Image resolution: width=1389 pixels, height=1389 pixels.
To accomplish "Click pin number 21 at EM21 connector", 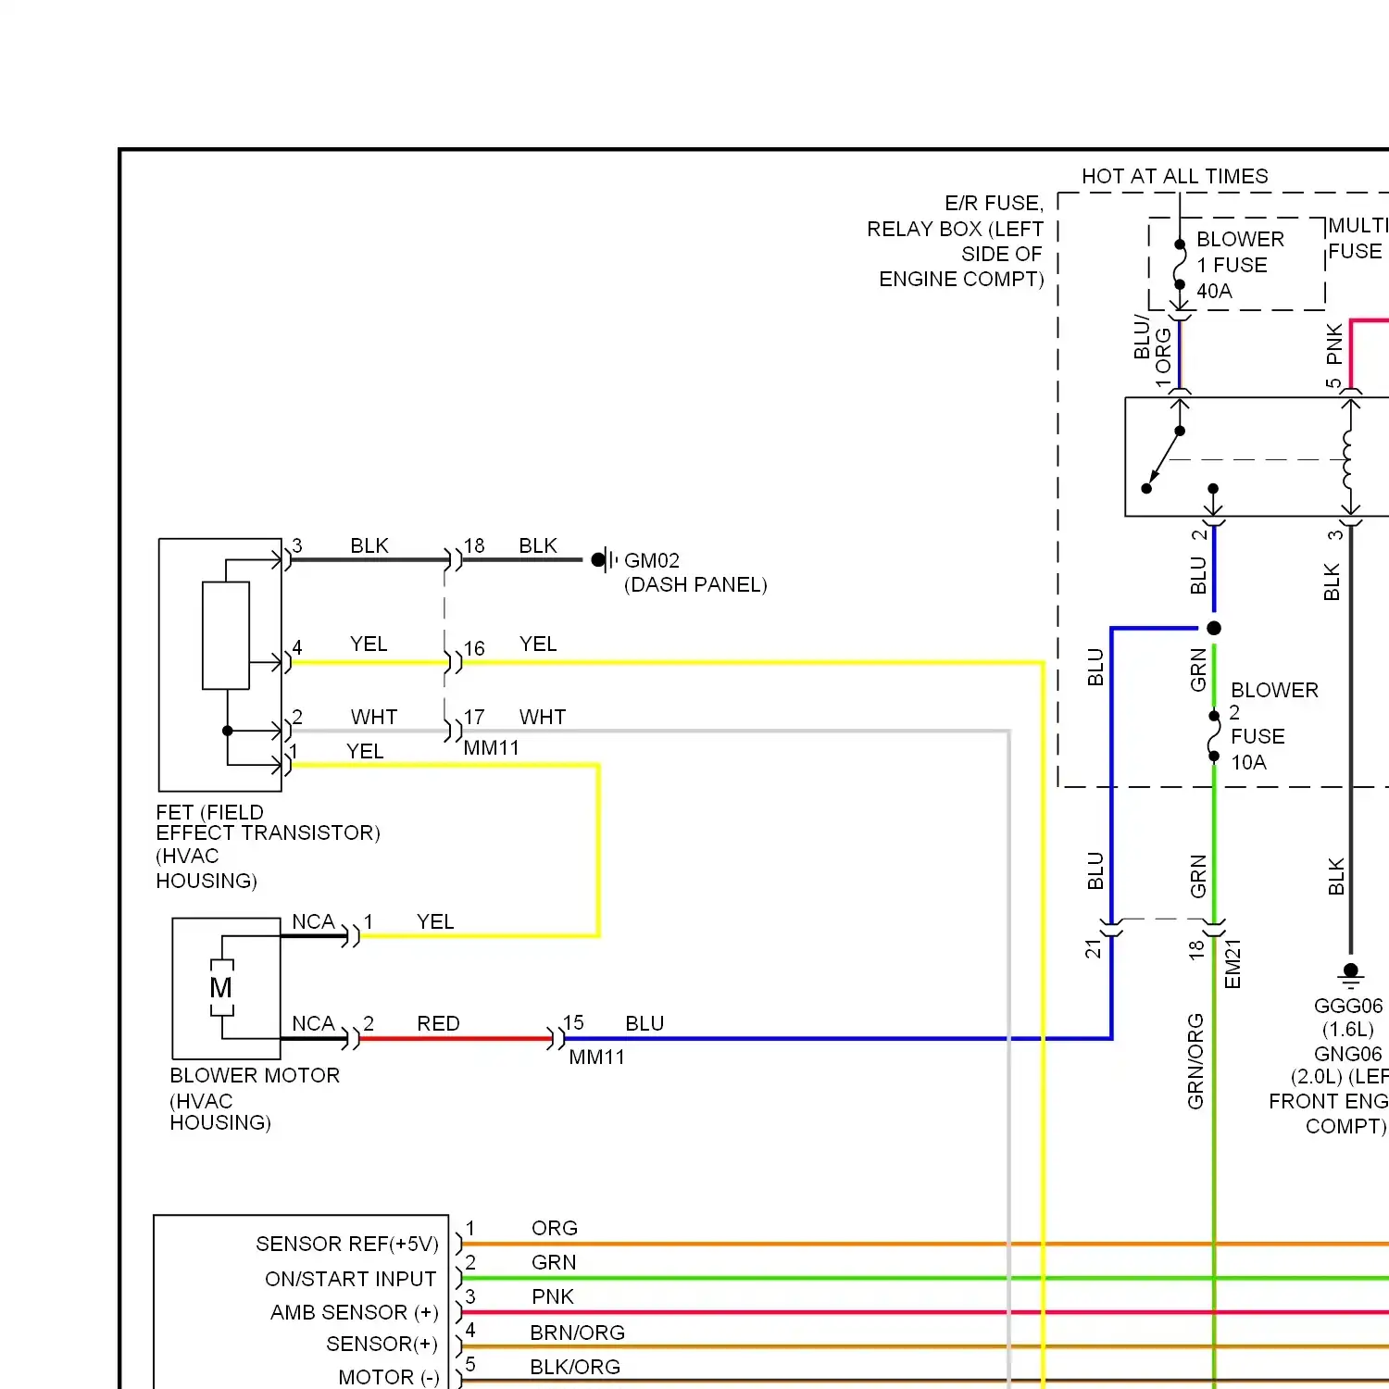I will (x=1093, y=949).
